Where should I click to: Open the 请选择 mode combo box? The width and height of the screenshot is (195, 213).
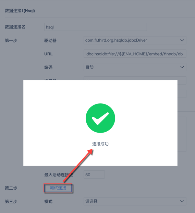click(135, 201)
